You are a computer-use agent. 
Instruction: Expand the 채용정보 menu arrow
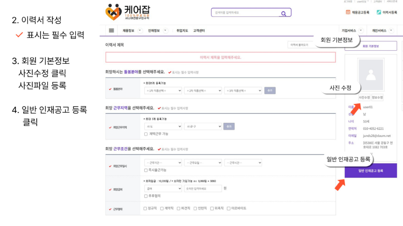pyautogui.click(x=140, y=31)
